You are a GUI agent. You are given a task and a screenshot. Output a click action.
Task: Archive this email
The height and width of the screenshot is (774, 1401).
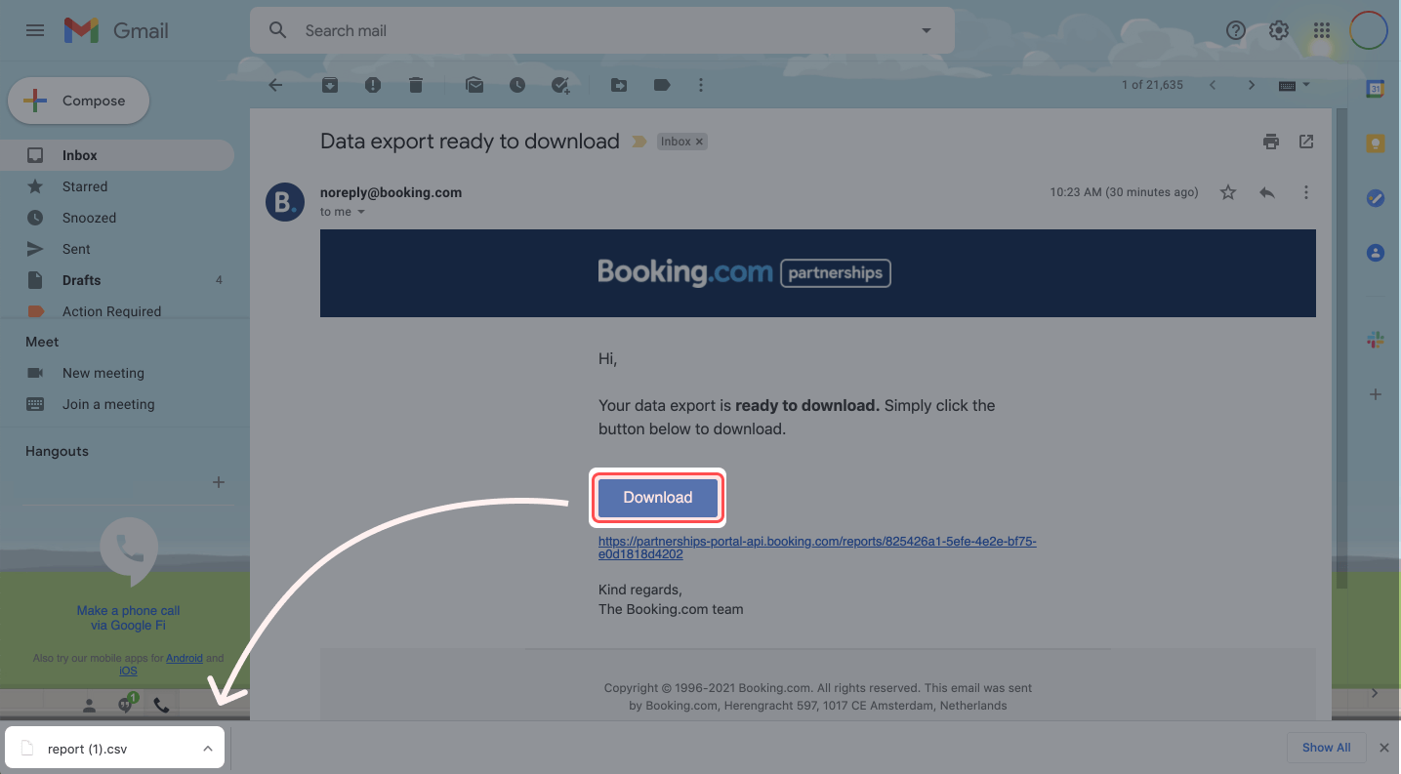click(330, 85)
